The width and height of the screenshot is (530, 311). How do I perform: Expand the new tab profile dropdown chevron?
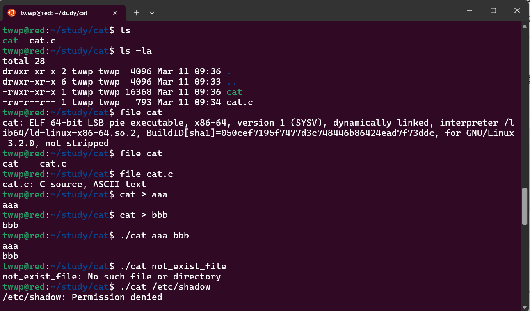click(x=152, y=13)
